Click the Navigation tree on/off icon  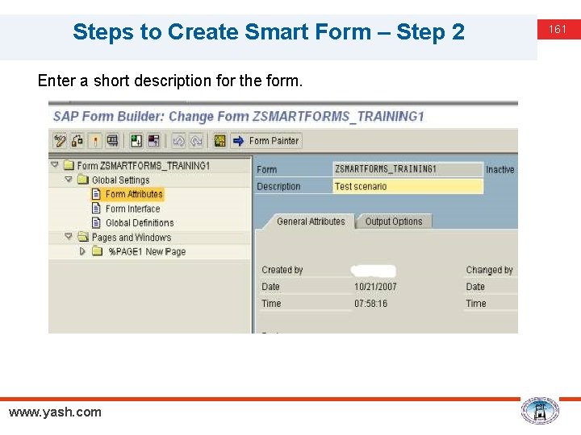pyautogui.click(x=136, y=141)
